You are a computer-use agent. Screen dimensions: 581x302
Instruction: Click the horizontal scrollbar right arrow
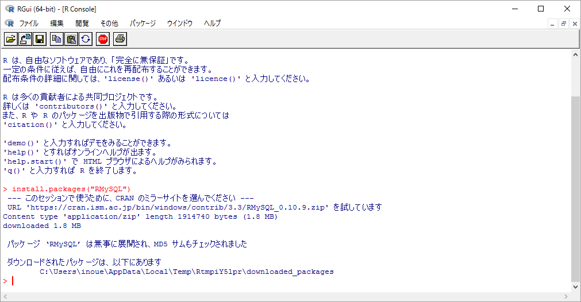[x=566, y=296]
